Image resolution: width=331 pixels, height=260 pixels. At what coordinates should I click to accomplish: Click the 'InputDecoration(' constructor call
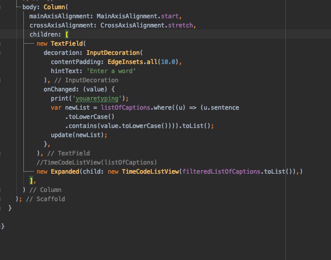(x=114, y=53)
